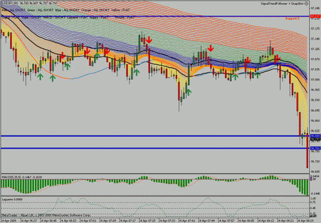Click the 24 Apr 06:53 time label
321x223 pixels.
coord(68,221)
